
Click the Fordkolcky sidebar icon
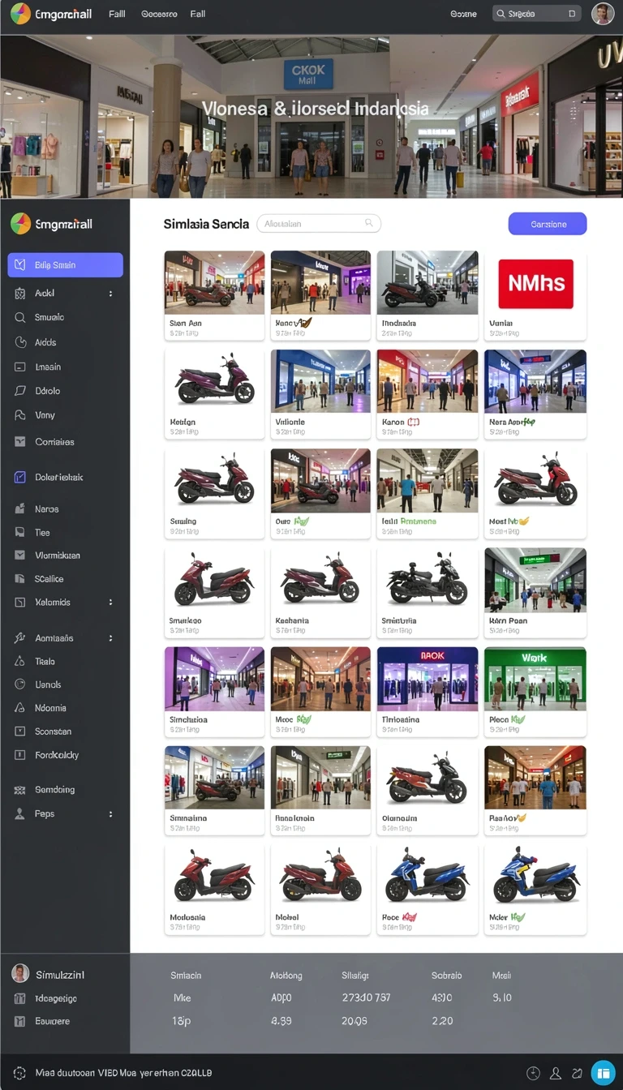tap(20, 755)
